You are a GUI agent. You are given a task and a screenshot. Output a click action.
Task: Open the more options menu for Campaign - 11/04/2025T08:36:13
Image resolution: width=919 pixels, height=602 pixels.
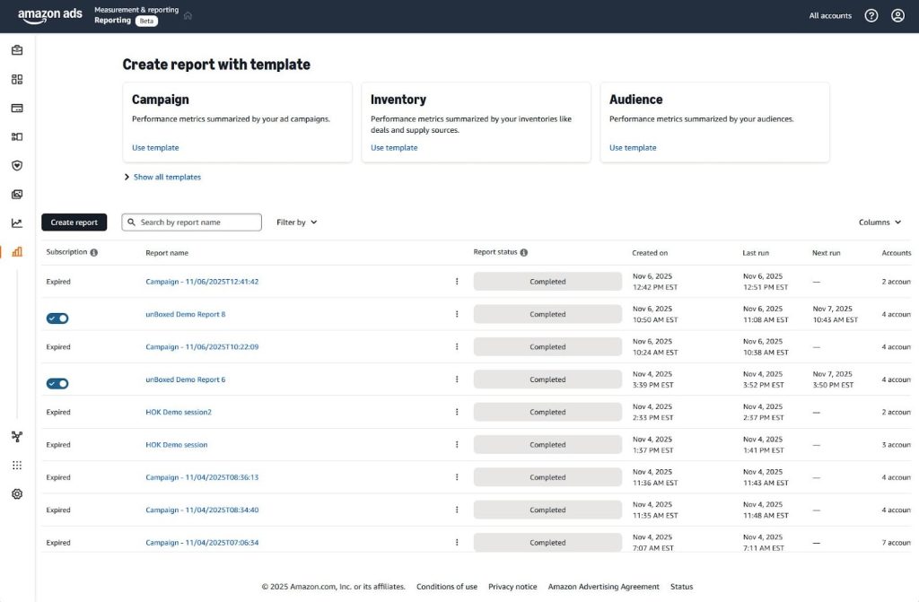pos(457,477)
